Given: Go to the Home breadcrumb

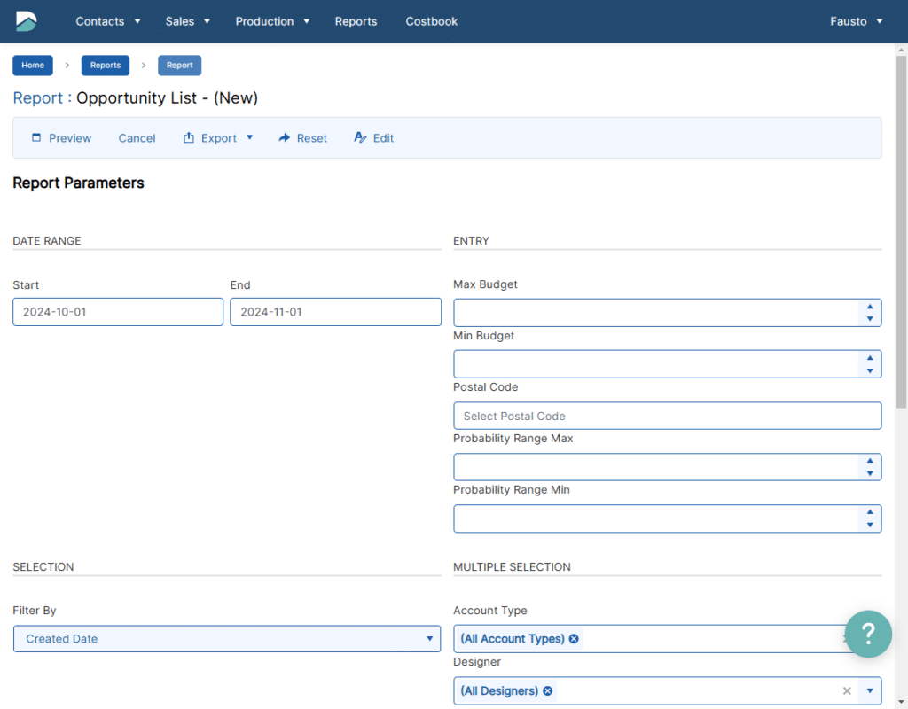Looking at the screenshot, I should pyautogui.click(x=33, y=66).
